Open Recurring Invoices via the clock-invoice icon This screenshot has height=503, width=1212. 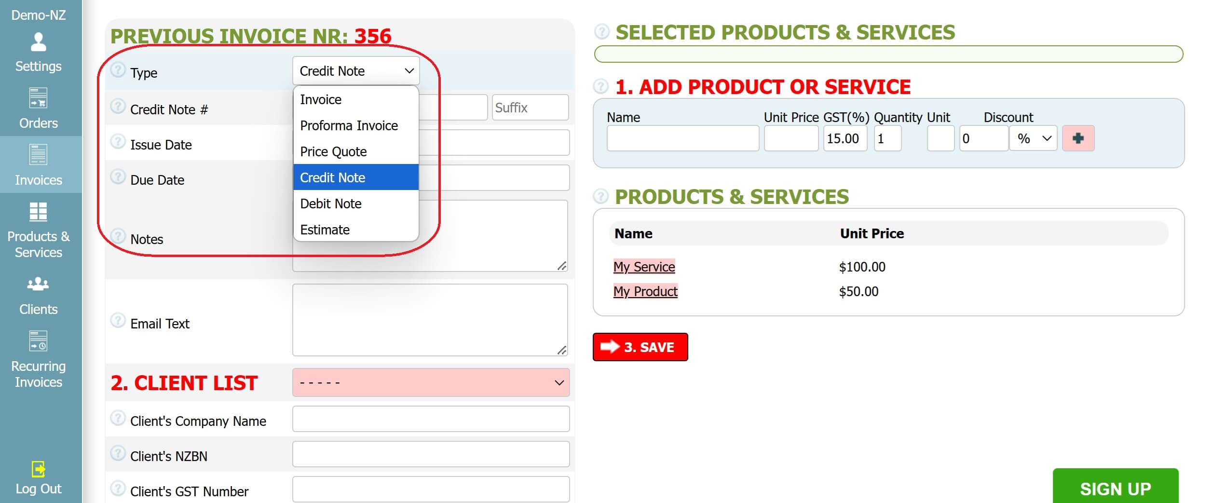pos(38,341)
